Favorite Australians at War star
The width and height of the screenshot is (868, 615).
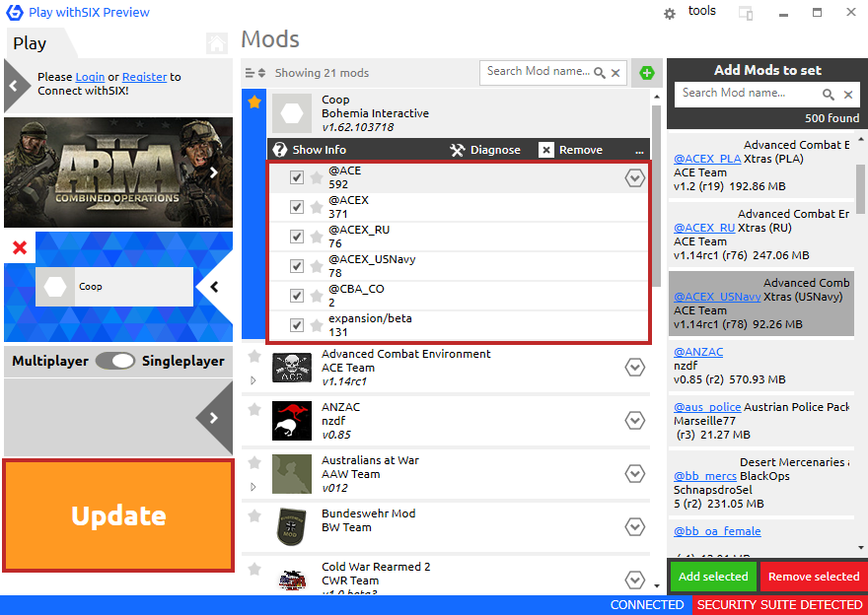click(254, 462)
